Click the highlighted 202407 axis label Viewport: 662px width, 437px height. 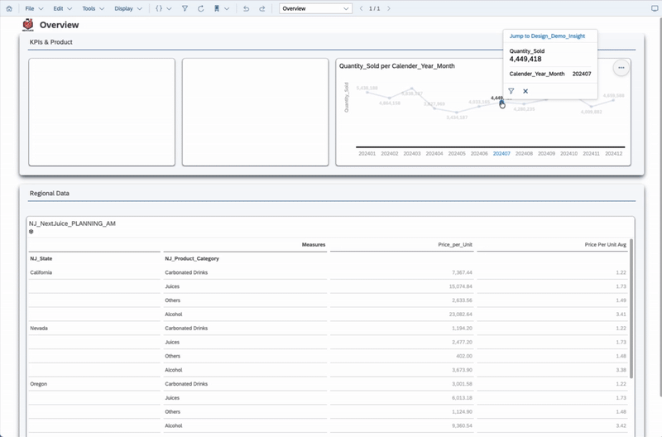(x=501, y=154)
